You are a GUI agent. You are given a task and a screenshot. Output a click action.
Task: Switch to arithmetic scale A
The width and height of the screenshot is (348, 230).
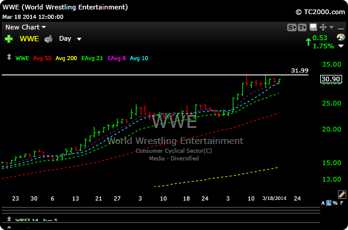tap(323, 203)
